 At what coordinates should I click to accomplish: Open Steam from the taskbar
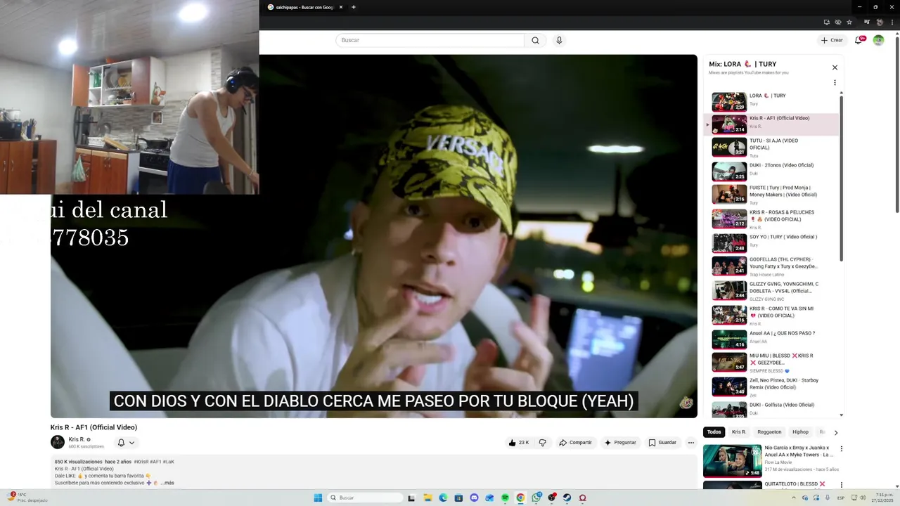(x=567, y=498)
